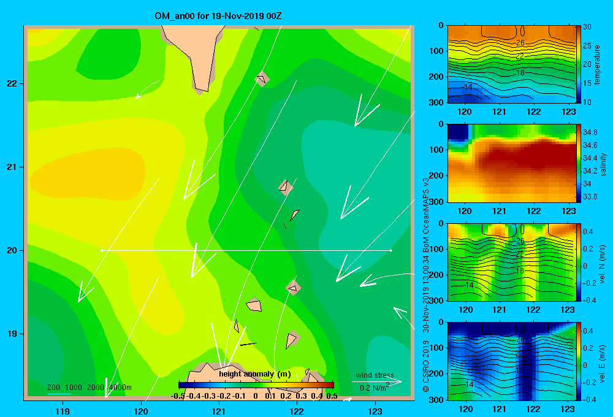Click the vertical 'salinity' axis label

pos(603,164)
